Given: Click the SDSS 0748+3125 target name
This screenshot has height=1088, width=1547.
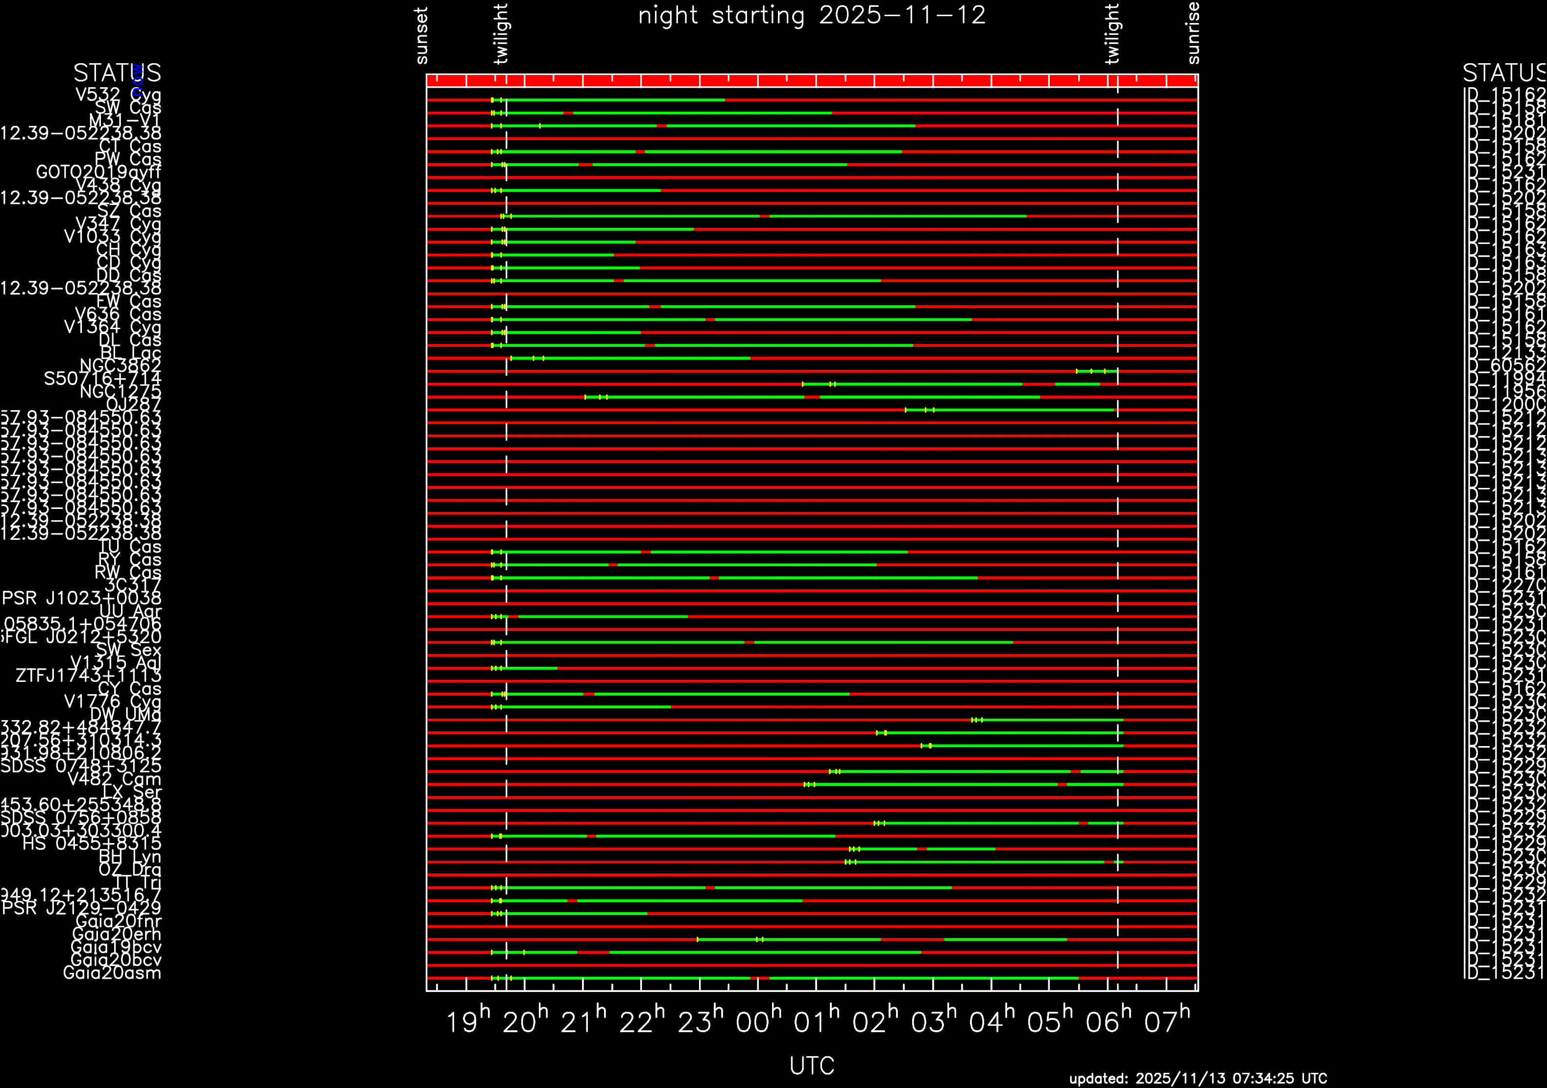Looking at the screenshot, I should coord(81,766).
